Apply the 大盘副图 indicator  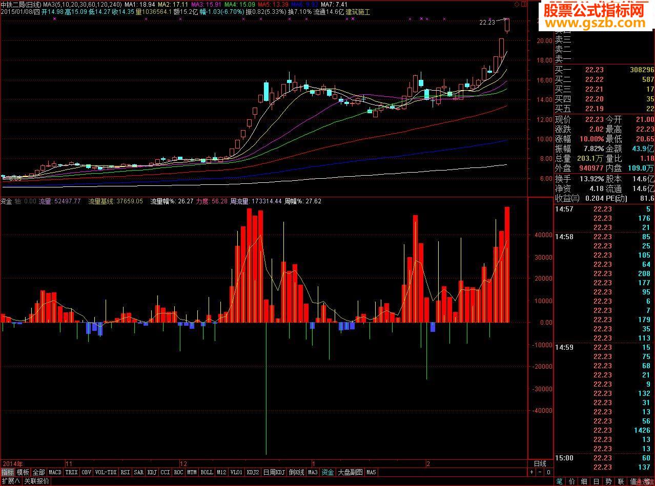click(350, 472)
